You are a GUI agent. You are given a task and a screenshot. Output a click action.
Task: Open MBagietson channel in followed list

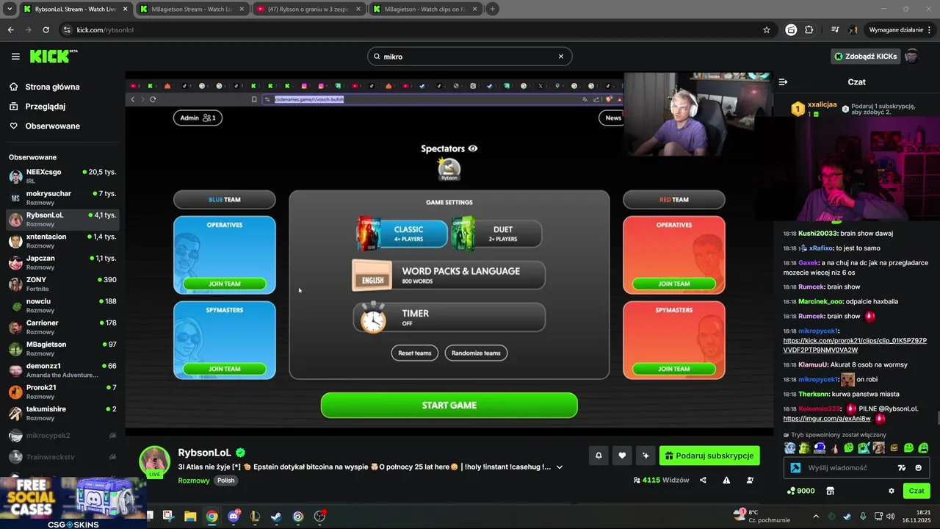[x=62, y=348]
